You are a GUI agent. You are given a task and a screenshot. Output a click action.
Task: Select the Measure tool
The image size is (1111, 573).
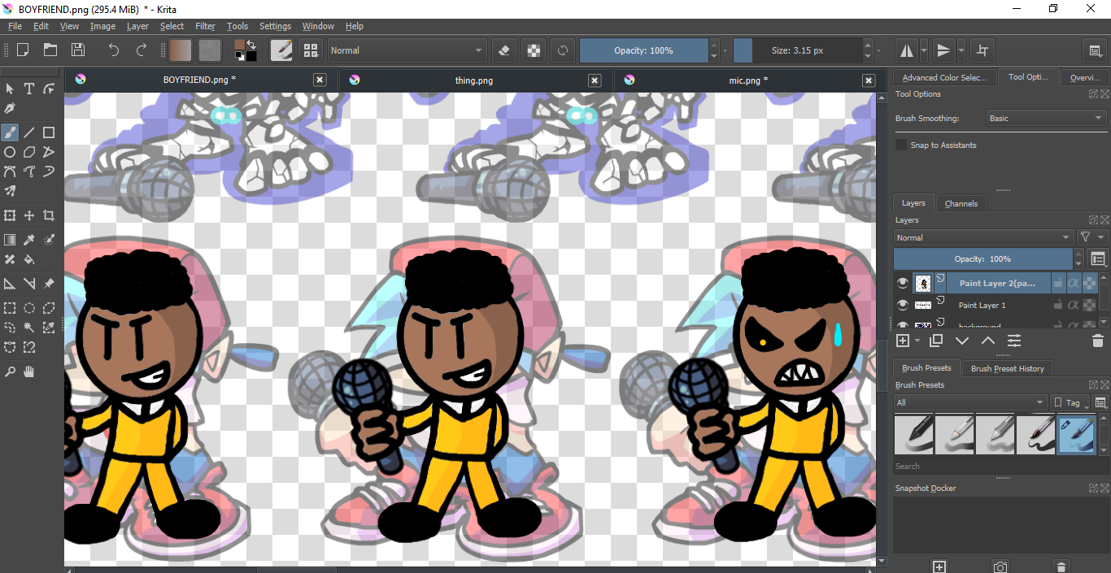pyautogui.click(x=29, y=284)
